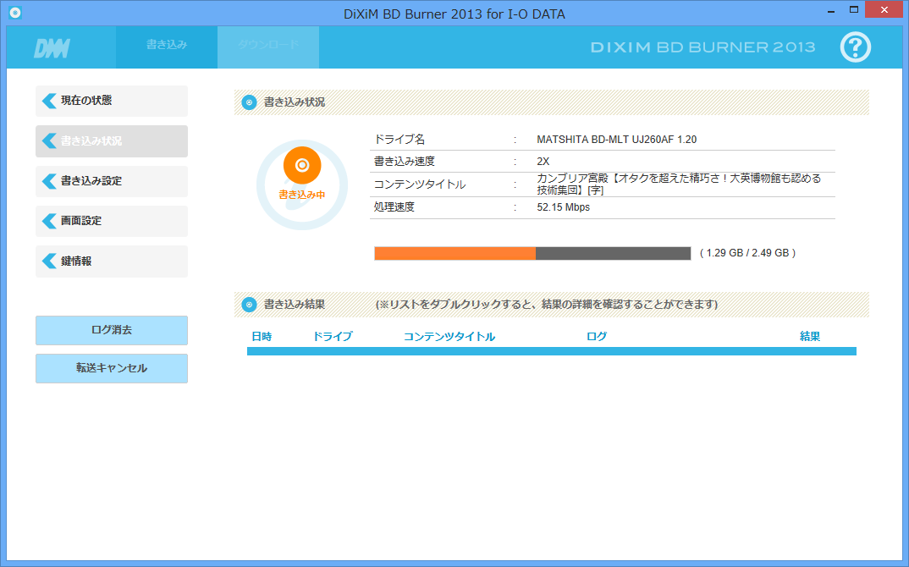Image resolution: width=909 pixels, height=567 pixels.
Task: Click the help question mark icon
Action: pyautogui.click(x=855, y=47)
